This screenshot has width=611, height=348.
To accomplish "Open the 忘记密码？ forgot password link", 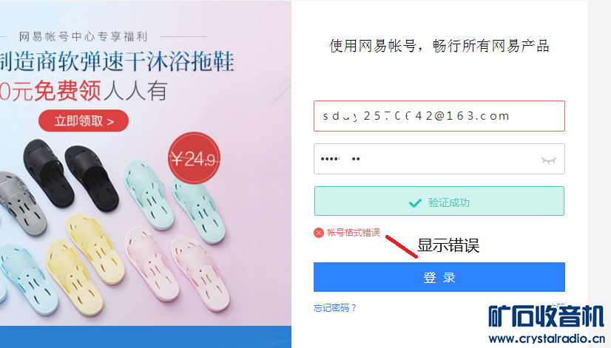I will pos(335,308).
